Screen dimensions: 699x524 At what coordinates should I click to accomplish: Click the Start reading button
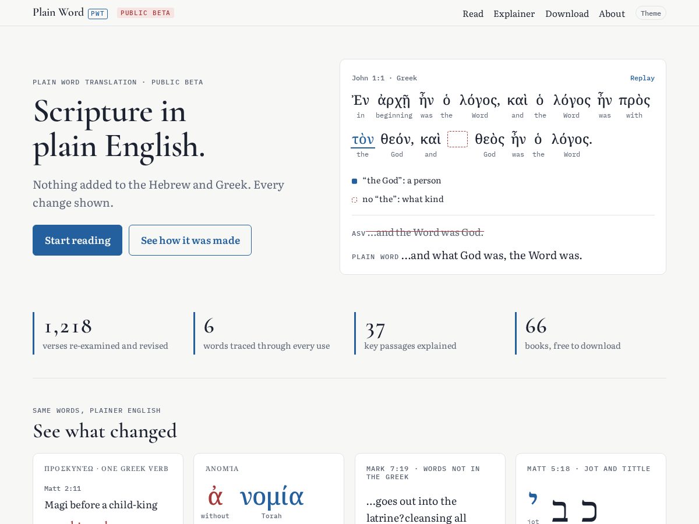[77, 240]
